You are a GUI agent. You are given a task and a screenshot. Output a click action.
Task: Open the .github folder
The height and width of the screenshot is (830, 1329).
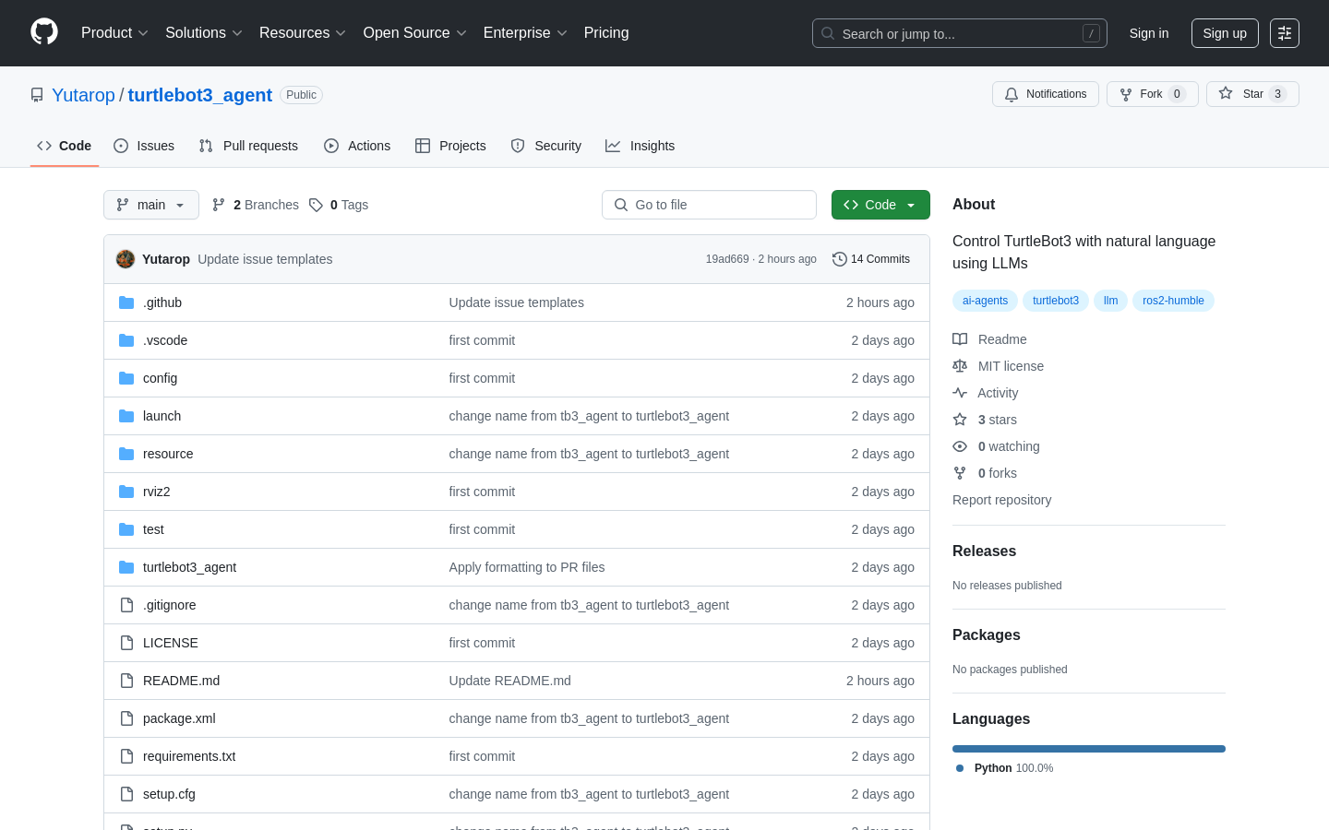(x=162, y=302)
